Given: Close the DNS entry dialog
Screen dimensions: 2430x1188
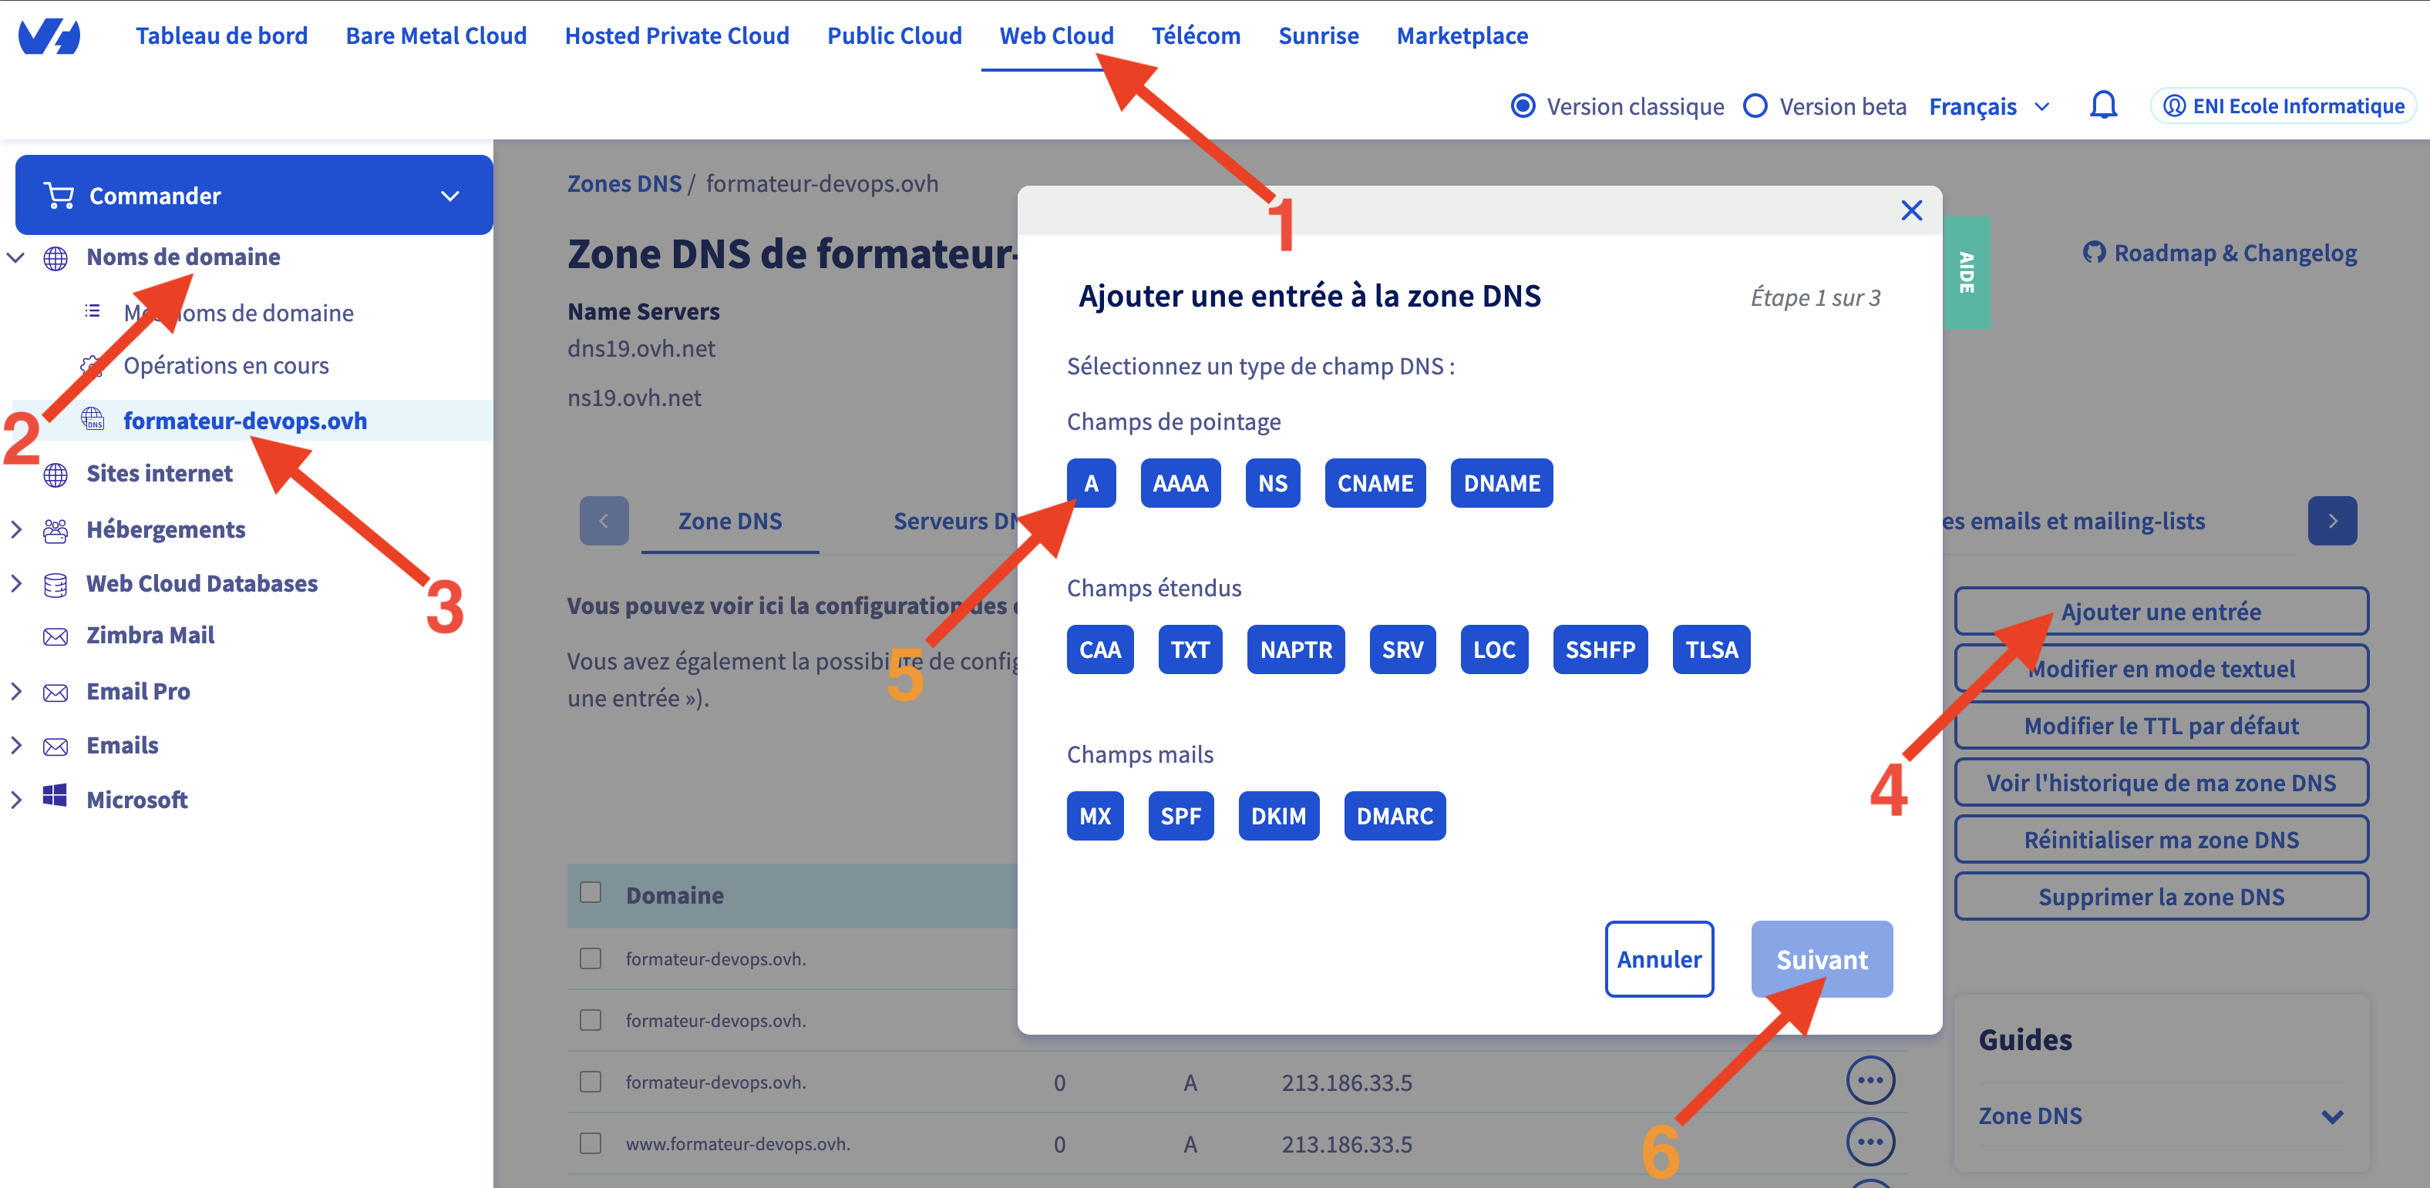Looking at the screenshot, I should pos(1911,210).
